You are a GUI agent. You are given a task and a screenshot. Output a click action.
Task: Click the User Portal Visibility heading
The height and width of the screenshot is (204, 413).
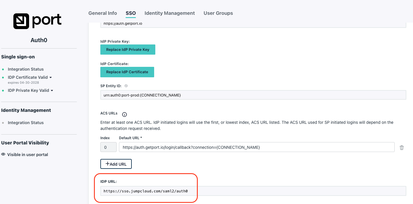click(25, 143)
